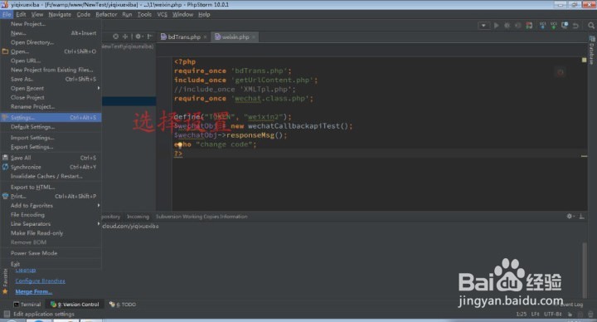
Task: Open the VCS menu
Action: [x=163, y=14]
